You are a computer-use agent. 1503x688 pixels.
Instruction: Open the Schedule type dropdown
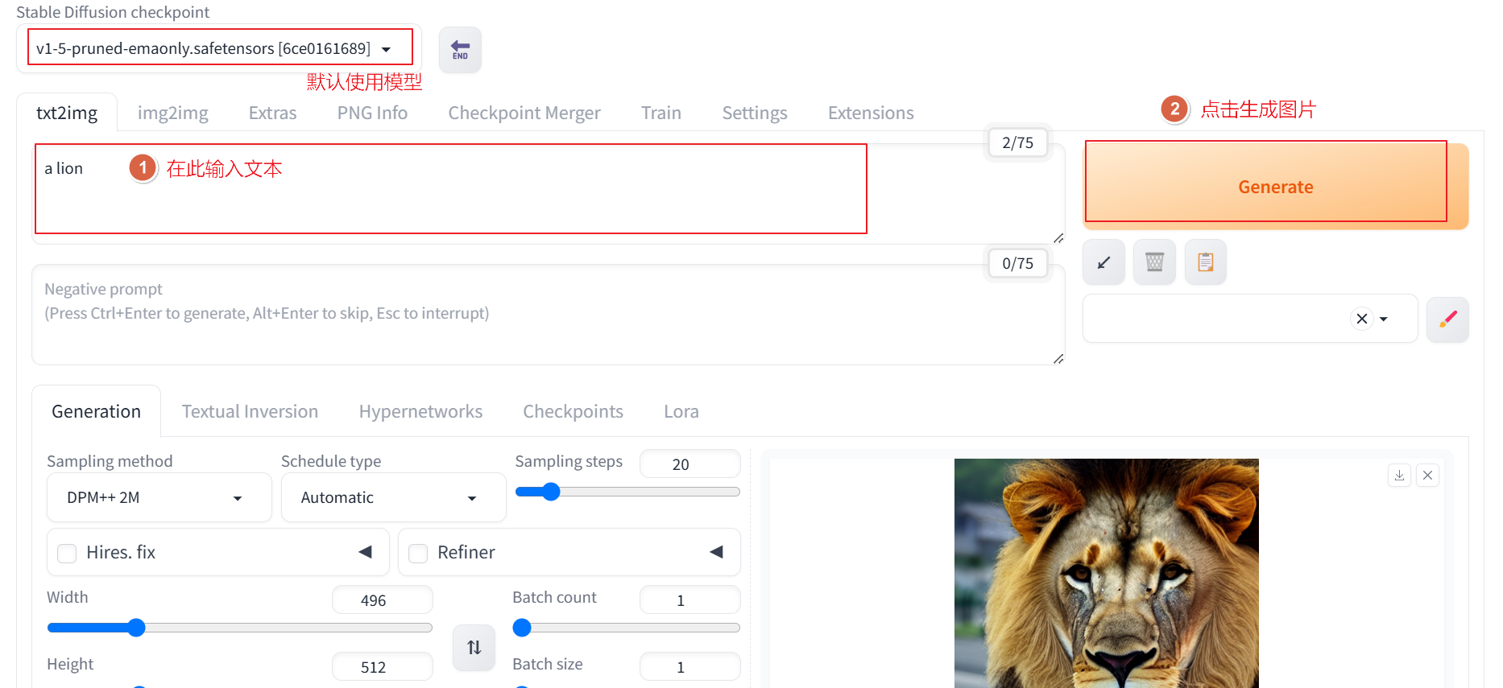(x=392, y=498)
